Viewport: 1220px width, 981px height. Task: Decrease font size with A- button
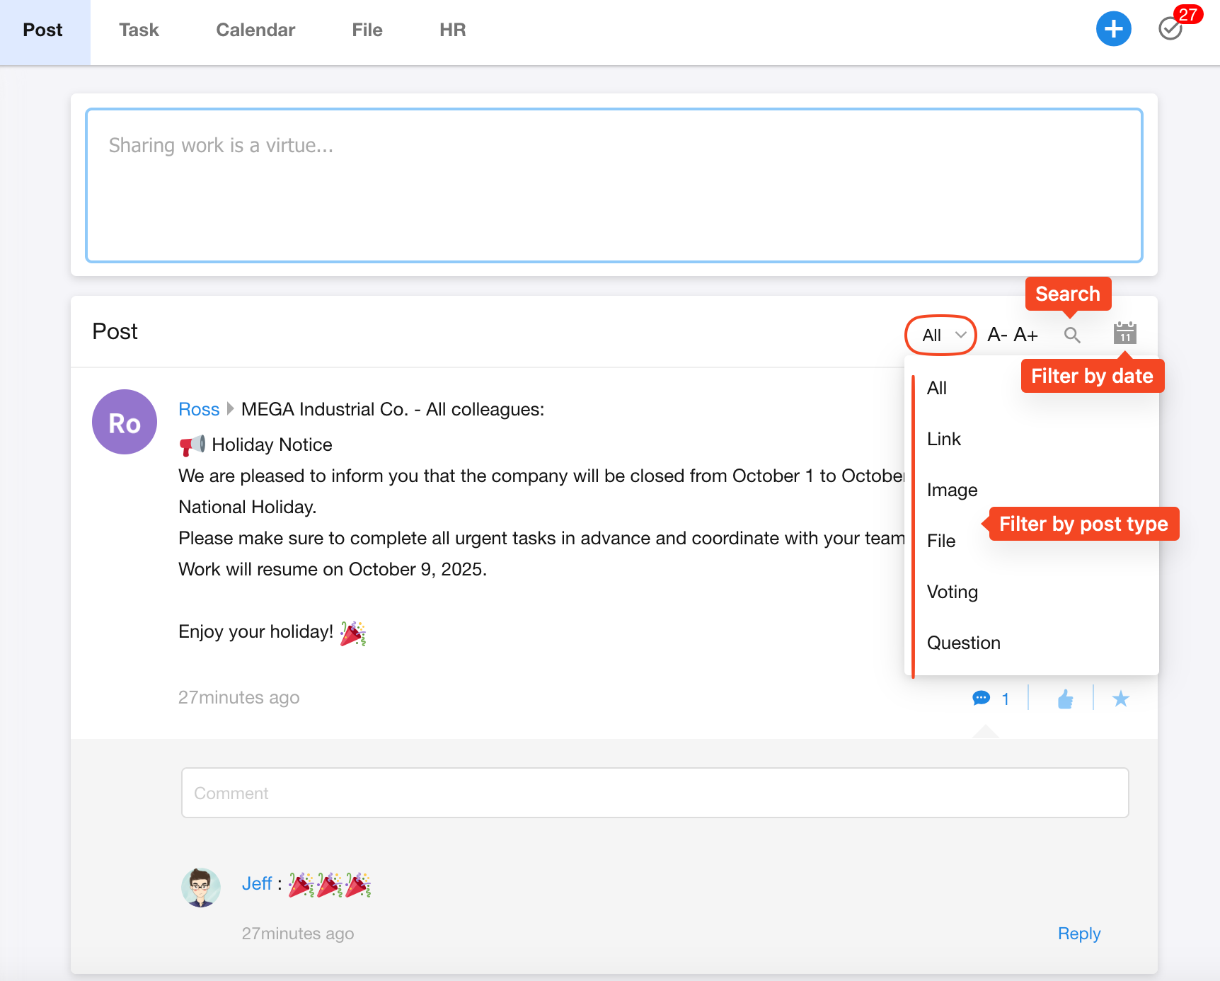tap(997, 335)
